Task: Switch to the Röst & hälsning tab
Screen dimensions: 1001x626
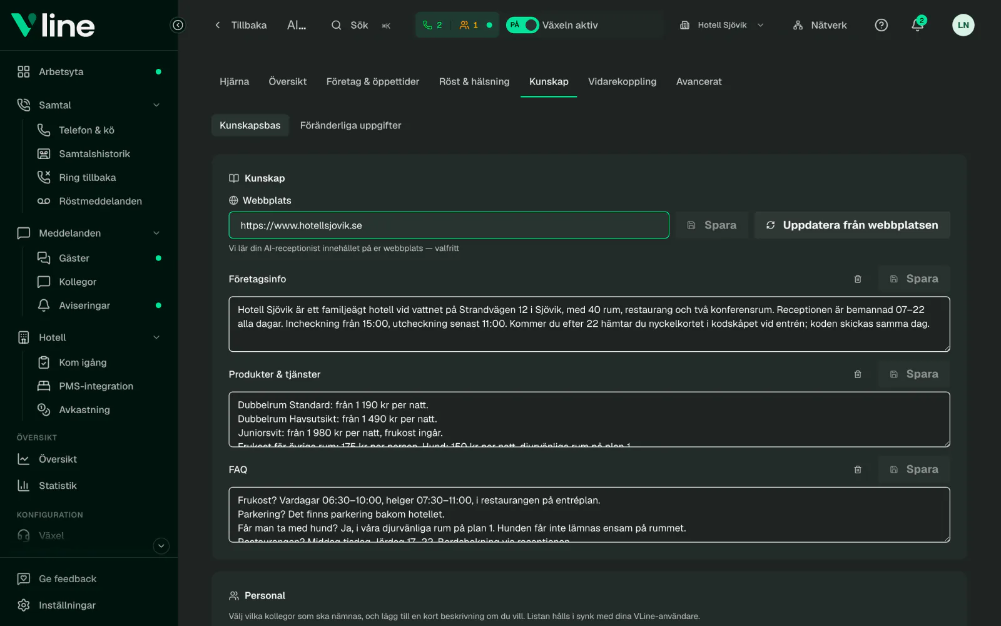Action: (474, 82)
